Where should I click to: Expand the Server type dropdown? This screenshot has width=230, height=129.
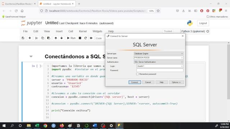pyautogui.click(x=182, y=53)
